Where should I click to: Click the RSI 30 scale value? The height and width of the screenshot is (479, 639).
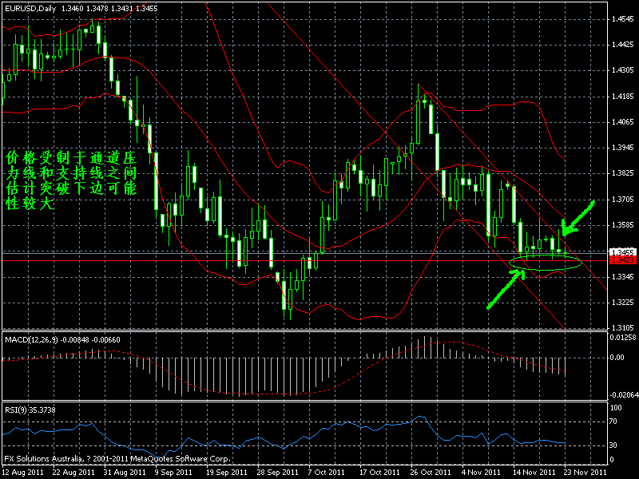[x=613, y=445]
